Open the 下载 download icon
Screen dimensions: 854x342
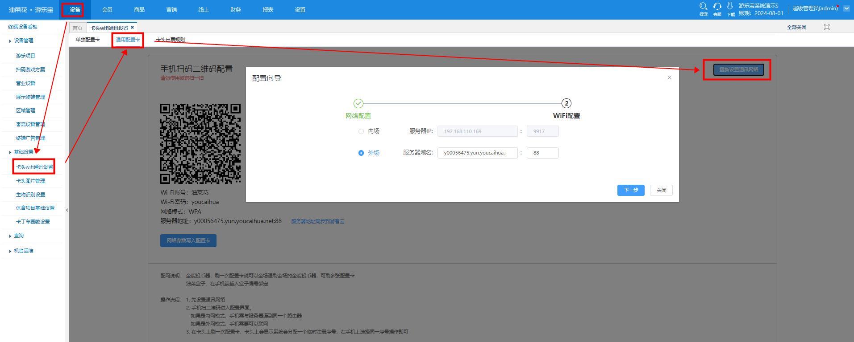(730, 9)
